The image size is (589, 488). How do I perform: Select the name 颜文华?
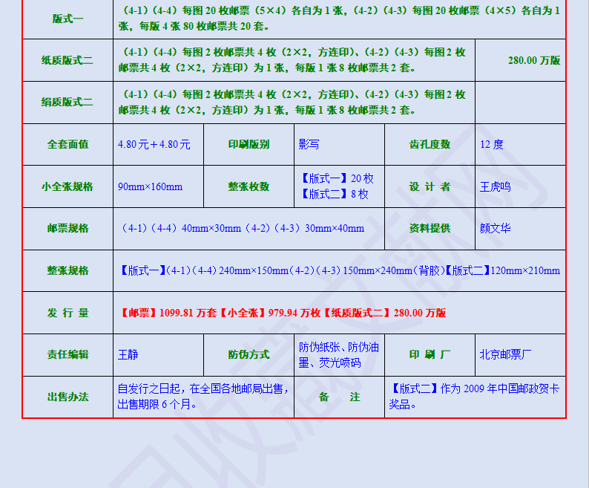click(496, 228)
